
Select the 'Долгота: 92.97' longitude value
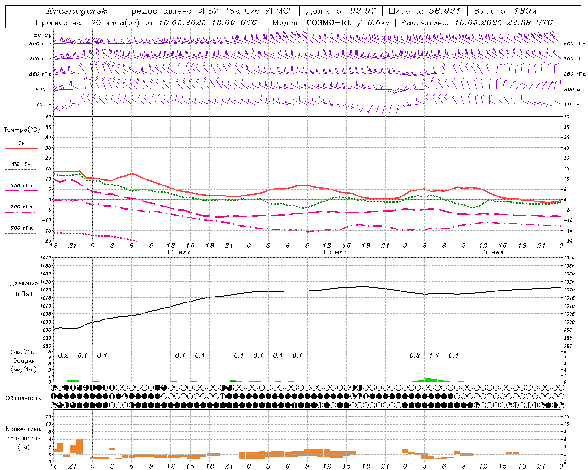pos(340,11)
